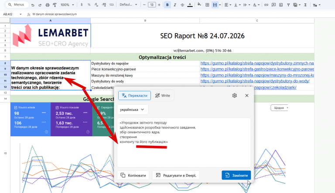Open the cell Borders tool
335x193 pixels.
point(207,5)
